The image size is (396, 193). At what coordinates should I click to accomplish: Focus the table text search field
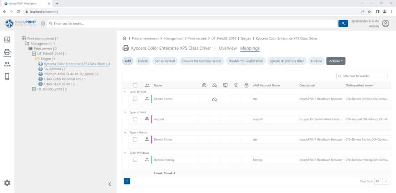362,76
